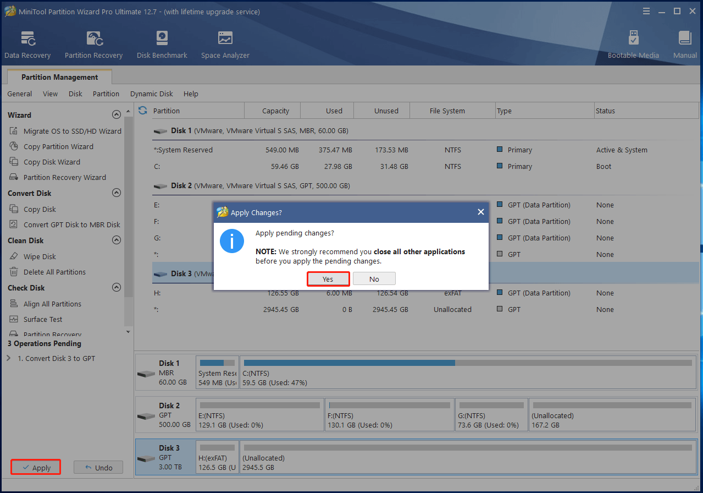The height and width of the screenshot is (493, 703).
Task: Expand pending operation Convert Disk 3 to GPT
Action: pos(8,358)
